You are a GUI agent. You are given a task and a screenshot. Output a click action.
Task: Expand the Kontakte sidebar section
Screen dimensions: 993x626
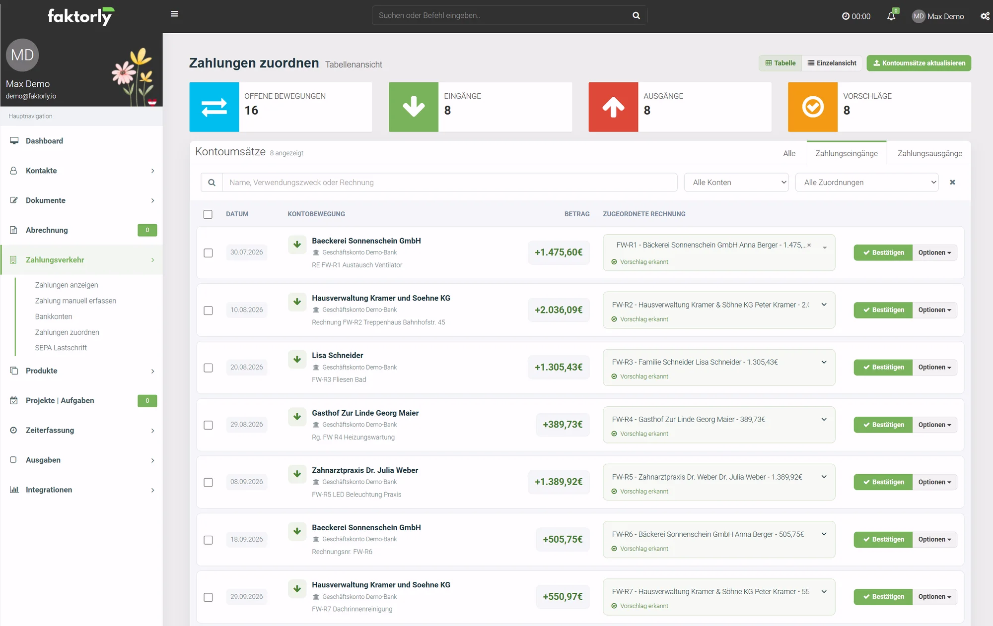coord(81,171)
